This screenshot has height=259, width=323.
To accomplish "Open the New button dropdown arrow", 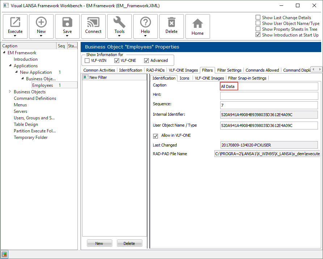I will [41, 36].
